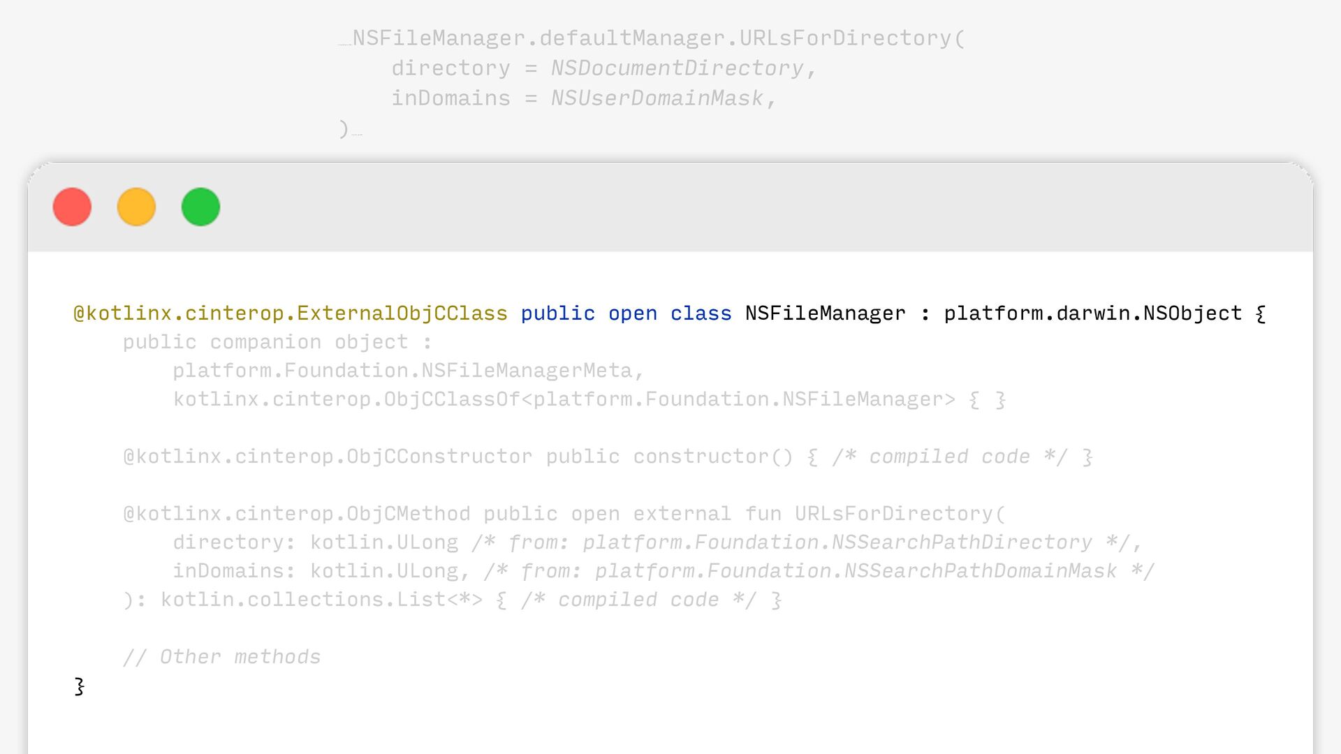Image resolution: width=1341 pixels, height=754 pixels.
Task: Click the @kotlinx.cinterop.ObjCConstructor annotation
Action: [328, 457]
